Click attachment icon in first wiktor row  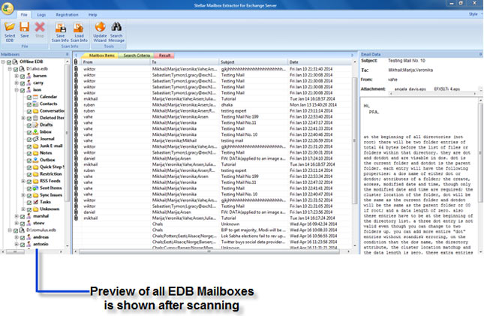click(76, 69)
